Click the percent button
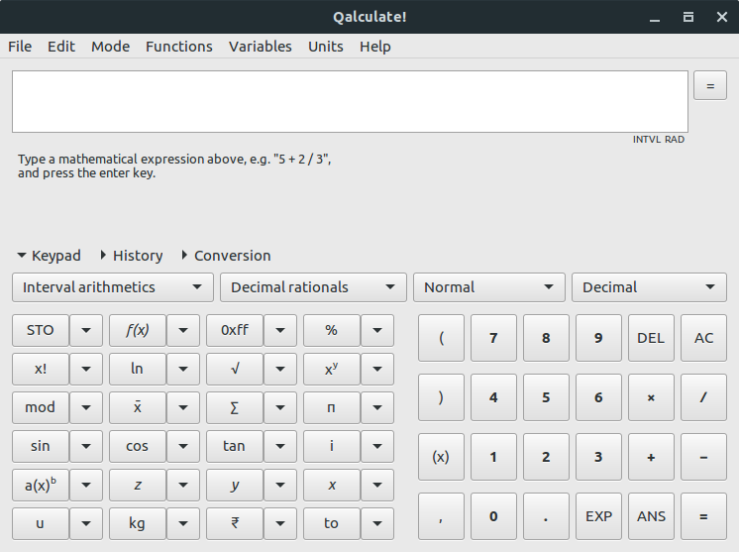Screen dimensions: 739x552 (332, 330)
